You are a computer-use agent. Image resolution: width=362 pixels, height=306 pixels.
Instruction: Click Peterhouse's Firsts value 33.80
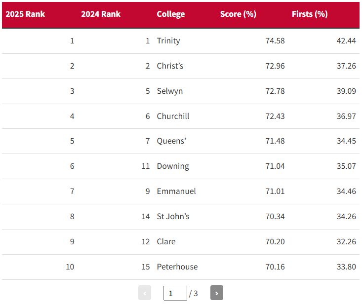[x=346, y=267]
